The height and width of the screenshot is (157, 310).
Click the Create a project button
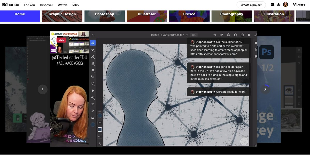251,5
